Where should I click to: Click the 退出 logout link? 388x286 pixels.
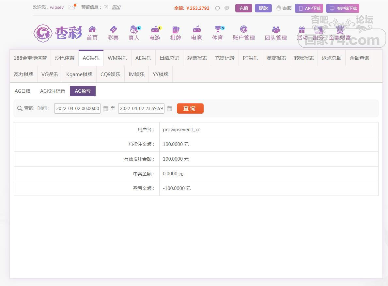[116, 7]
